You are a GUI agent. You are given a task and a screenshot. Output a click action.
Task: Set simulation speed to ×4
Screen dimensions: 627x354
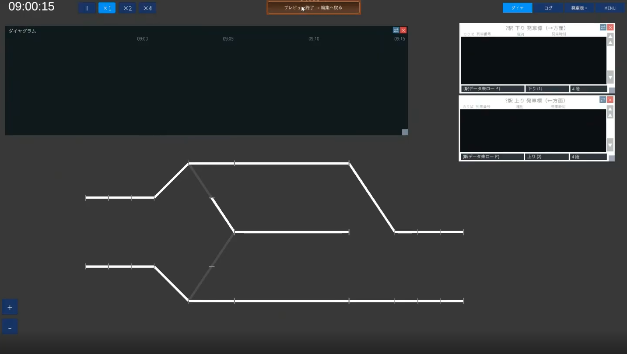(147, 8)
